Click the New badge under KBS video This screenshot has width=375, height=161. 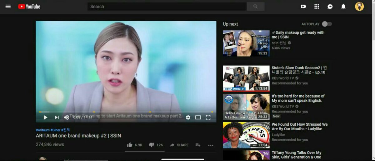click(276, 116)
